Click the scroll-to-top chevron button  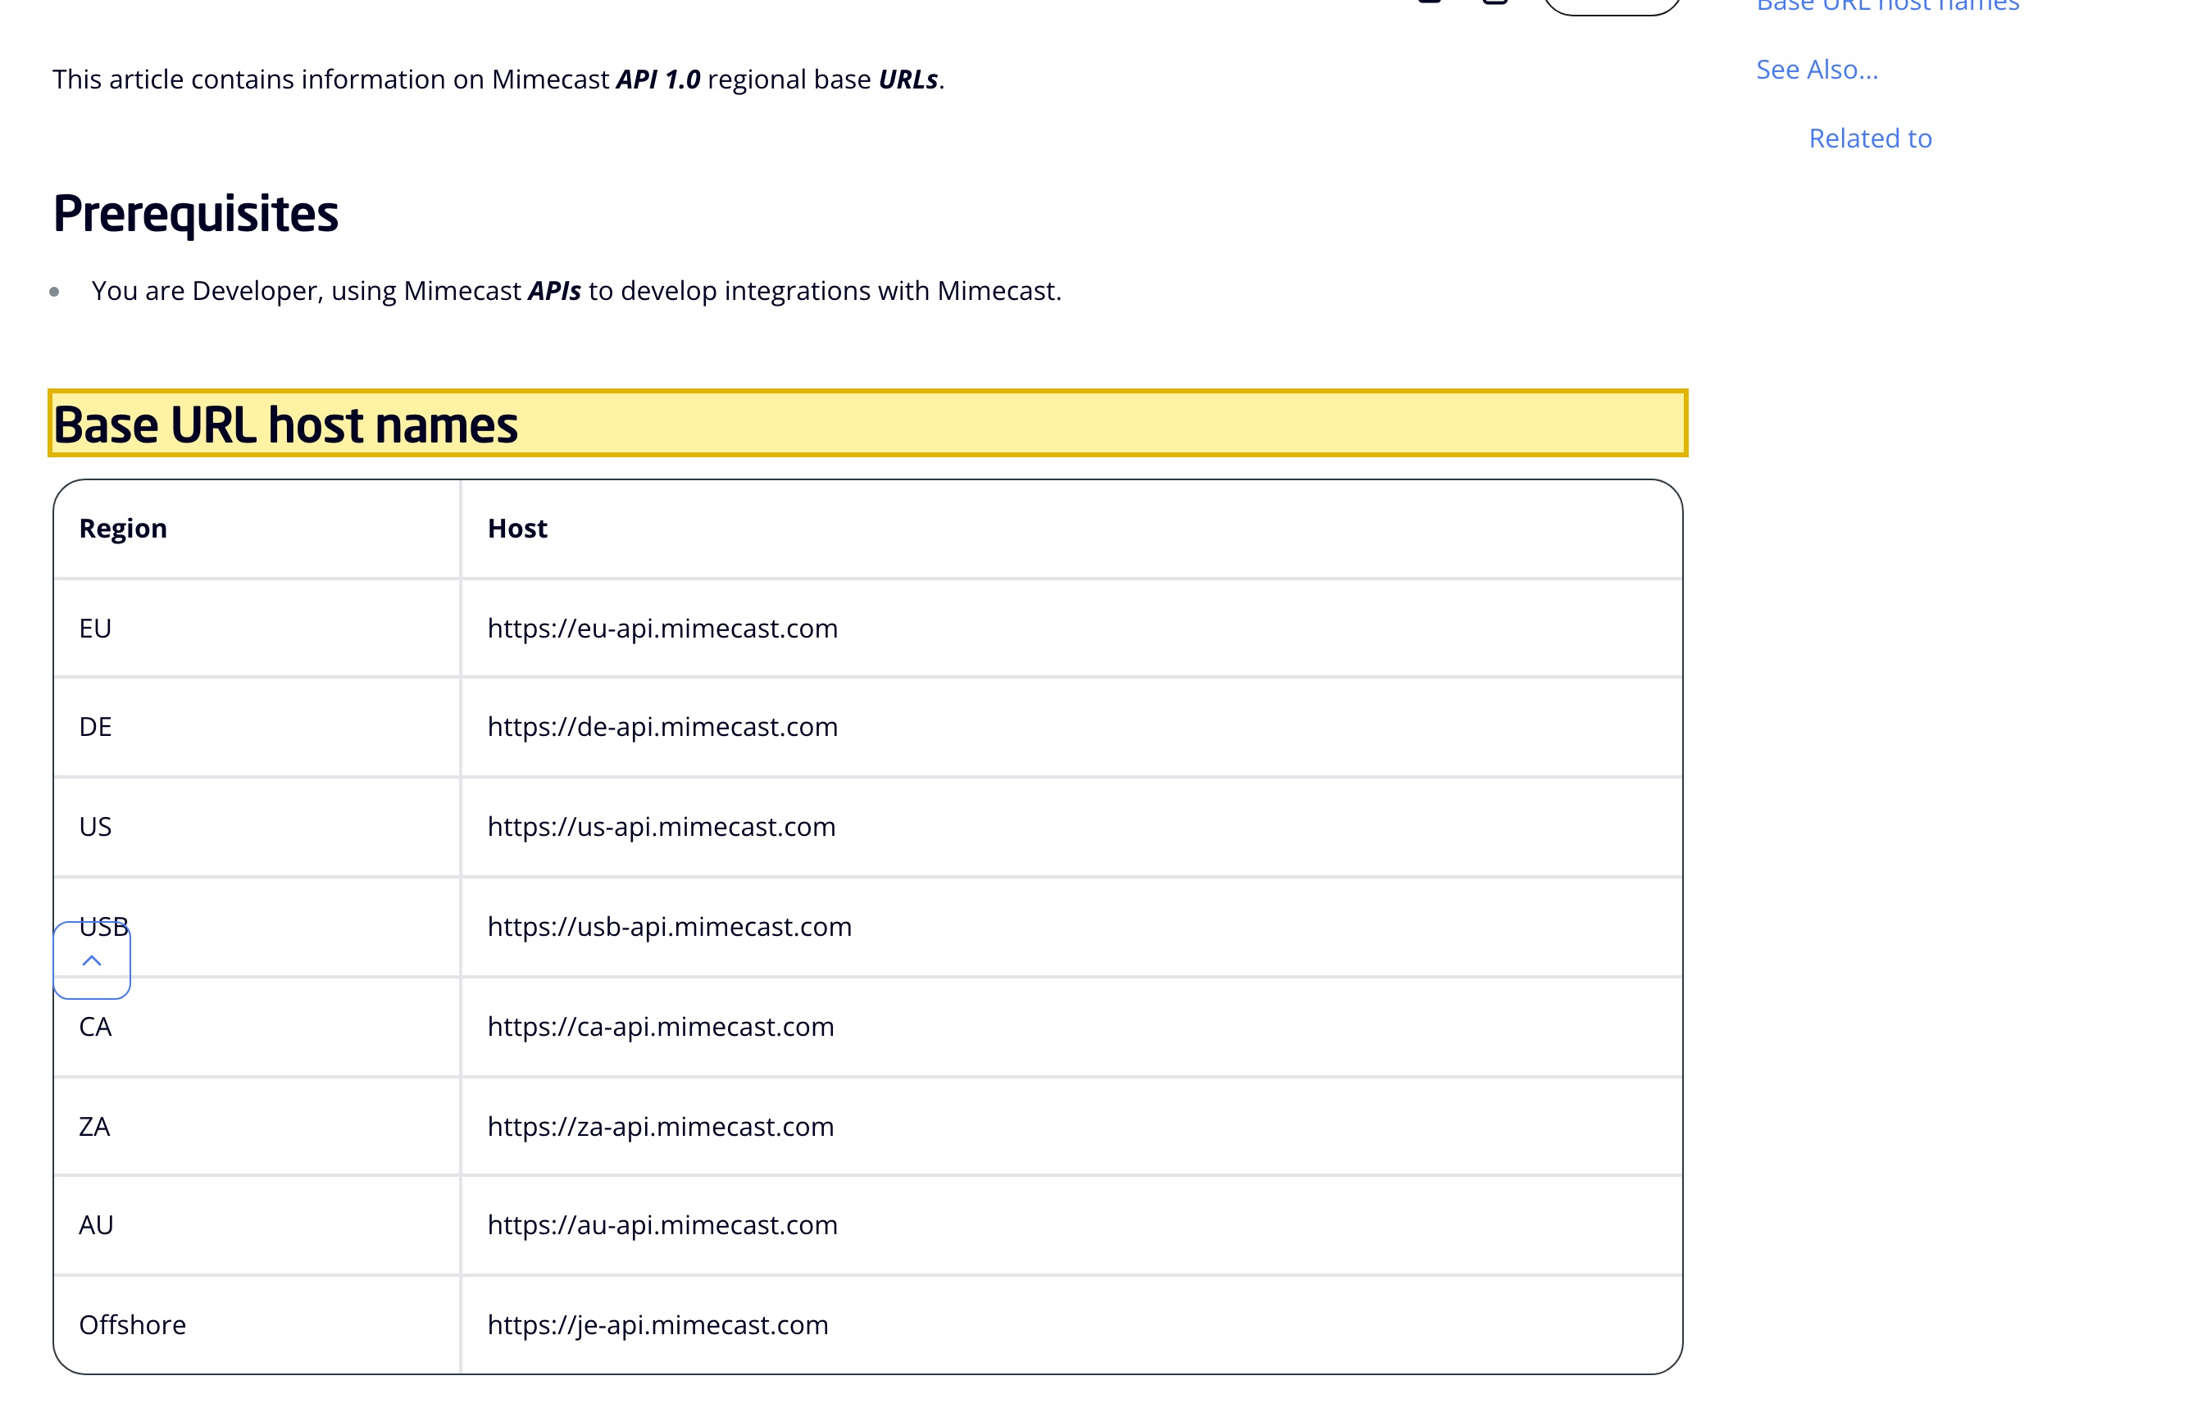click(x=91, y=960)
